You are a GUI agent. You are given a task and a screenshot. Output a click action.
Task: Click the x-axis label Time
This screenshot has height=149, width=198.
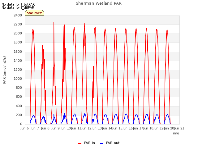pos(175,133)
